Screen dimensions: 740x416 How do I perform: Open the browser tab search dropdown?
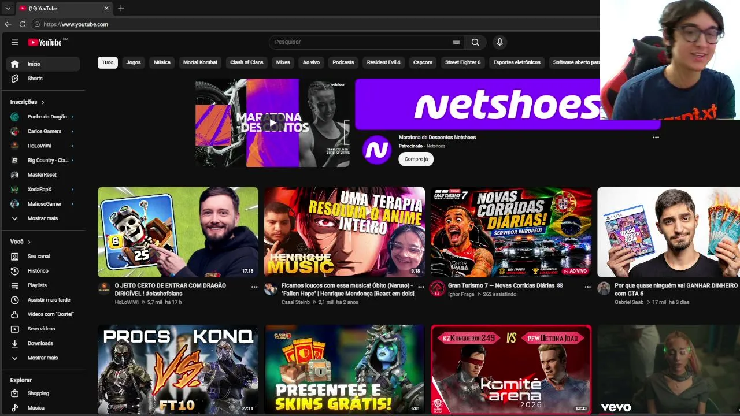coord(8,8)
